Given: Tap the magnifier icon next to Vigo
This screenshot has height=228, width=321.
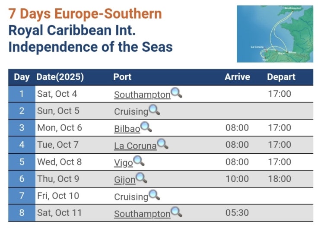Looking at the screenshot, I should (139, 161).
